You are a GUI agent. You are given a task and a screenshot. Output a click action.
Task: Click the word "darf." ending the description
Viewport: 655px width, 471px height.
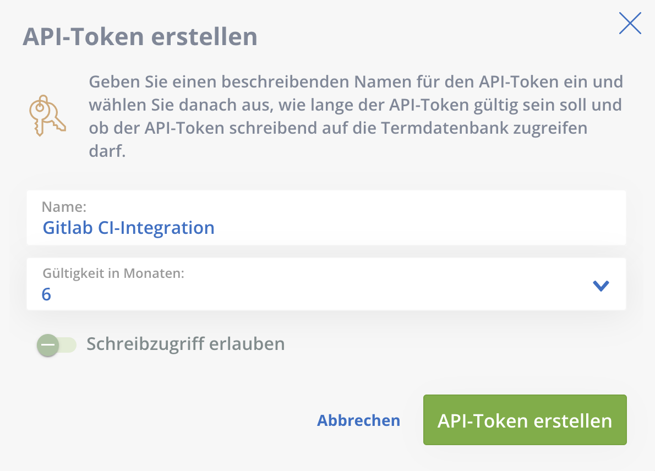tap(107, 151)
